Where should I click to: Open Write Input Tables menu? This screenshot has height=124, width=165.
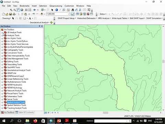(x=120, y=18)
